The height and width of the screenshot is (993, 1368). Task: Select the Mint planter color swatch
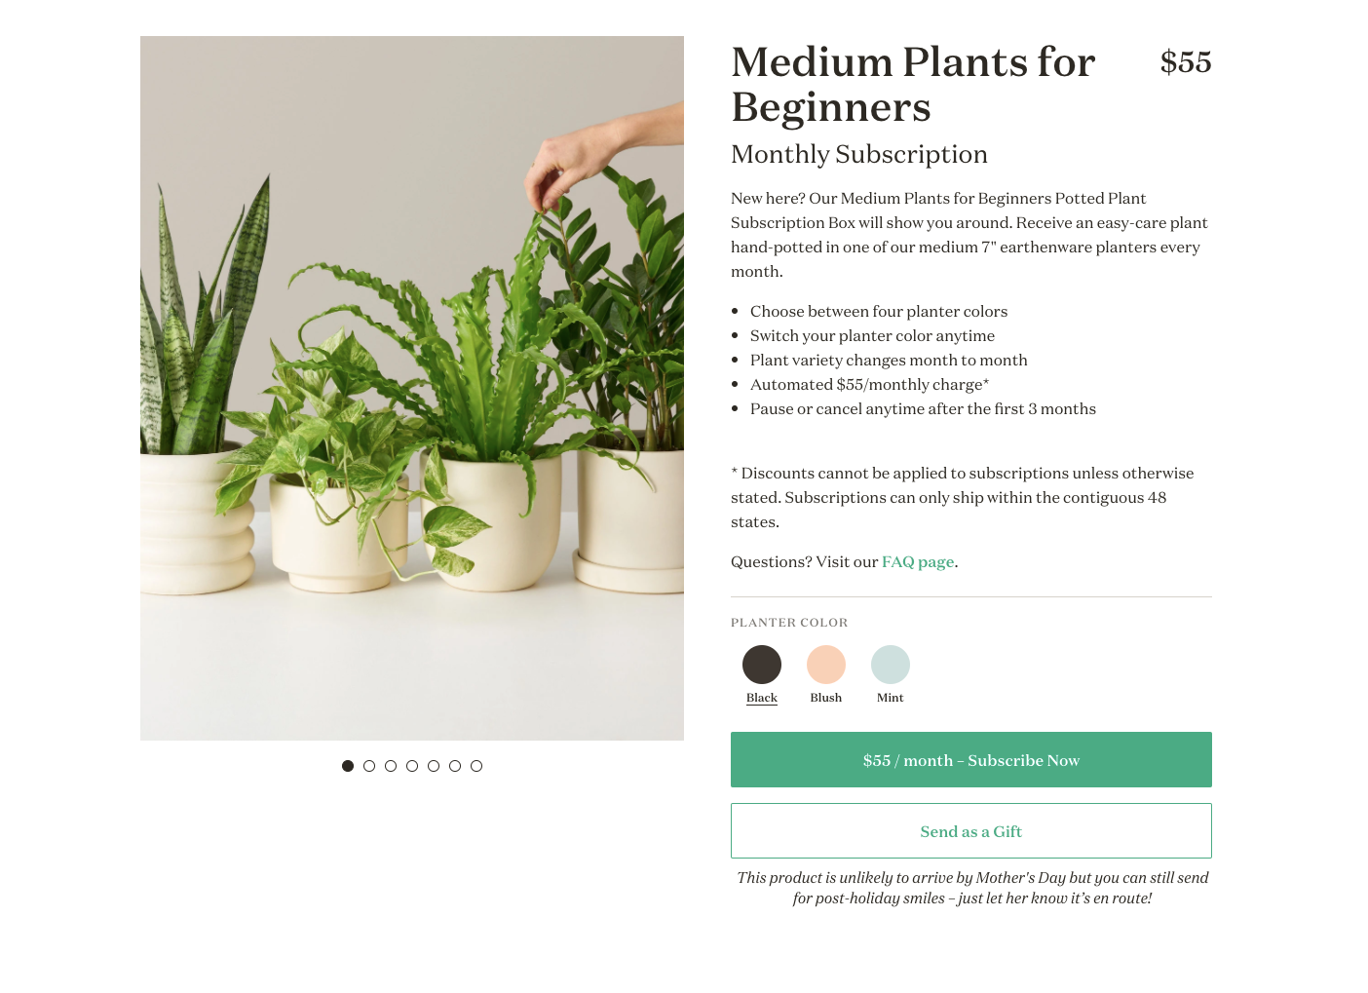coord(891,665)
